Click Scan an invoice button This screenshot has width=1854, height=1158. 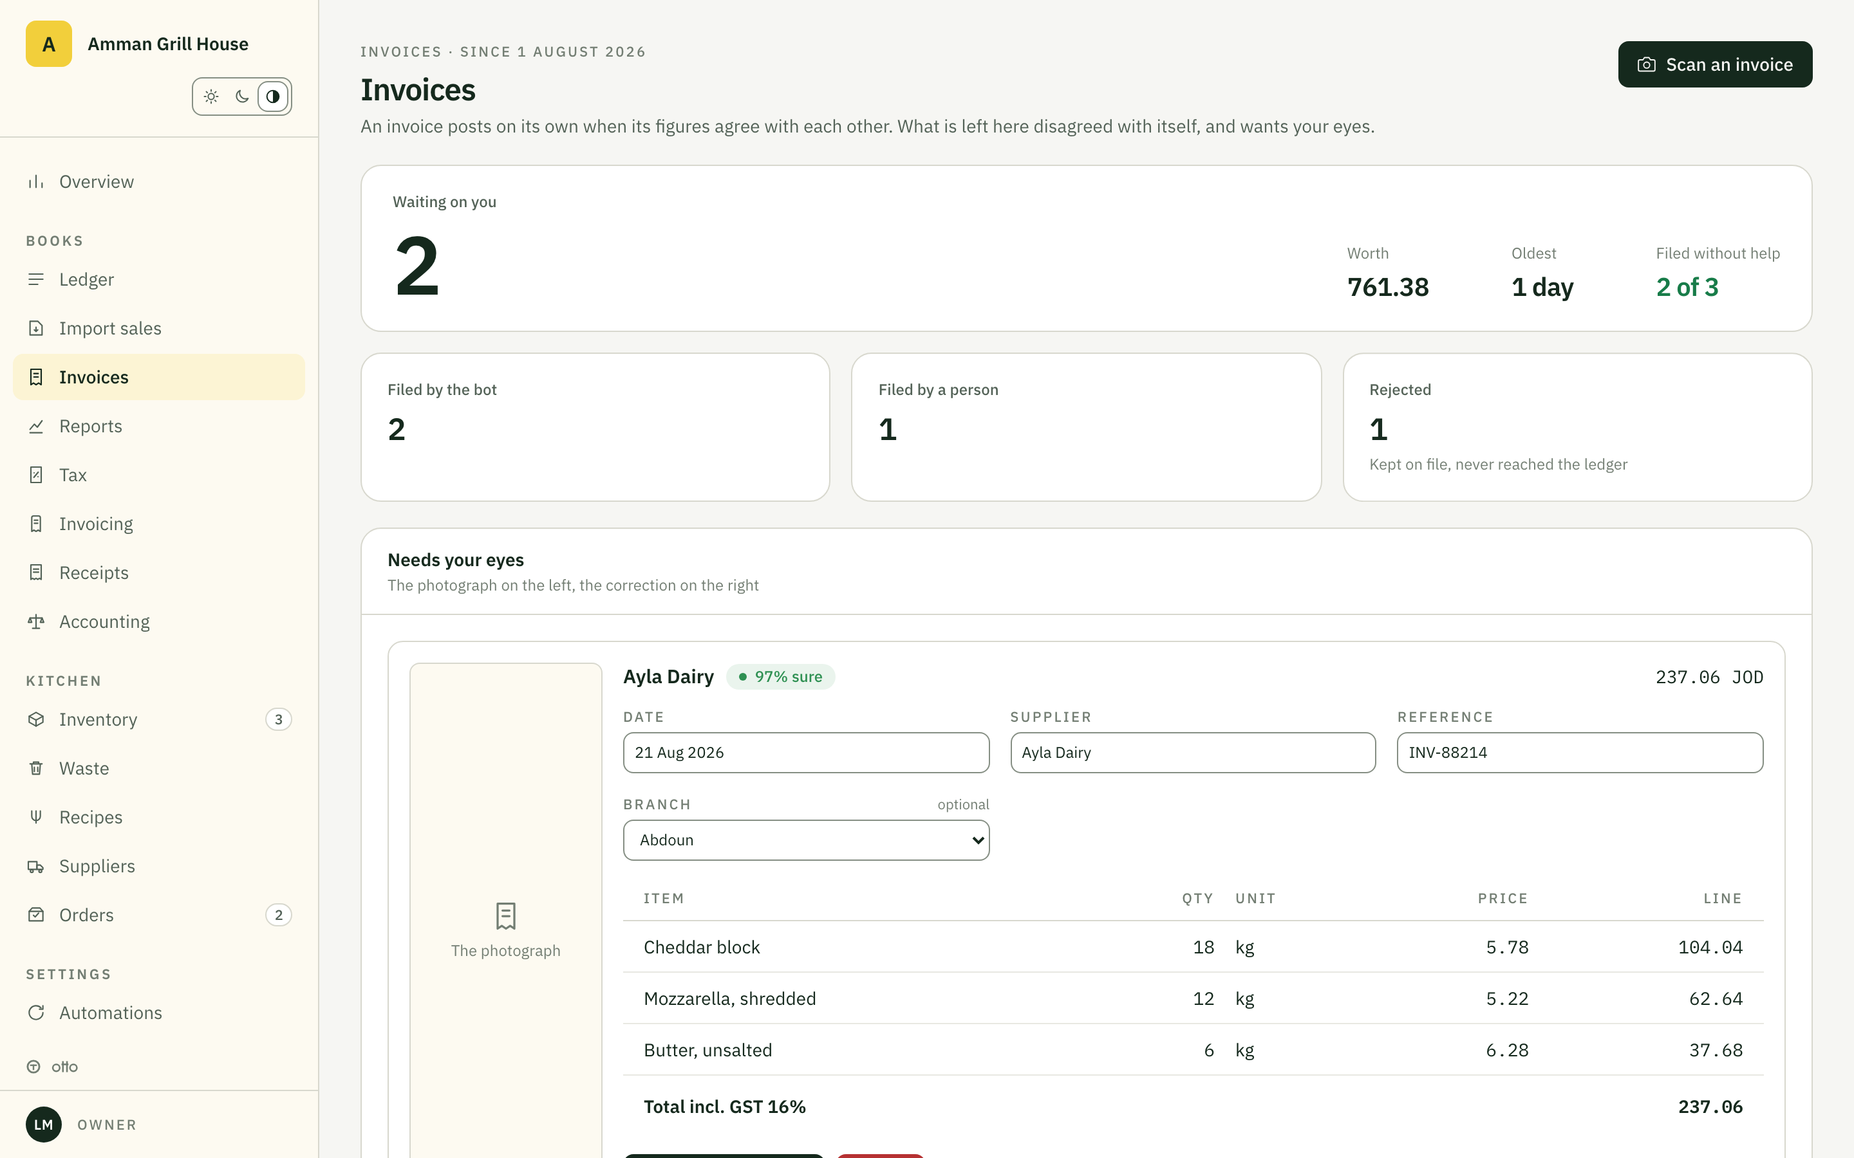(1714, 64)
